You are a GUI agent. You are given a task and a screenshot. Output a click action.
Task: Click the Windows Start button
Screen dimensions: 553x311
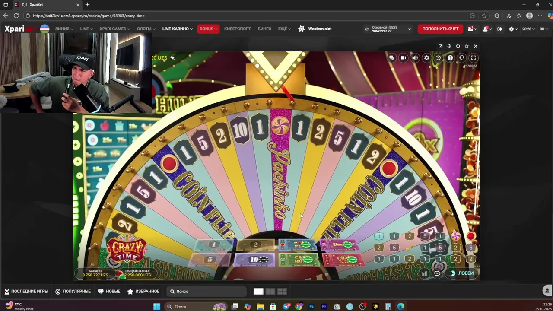(x=157, y=307)
